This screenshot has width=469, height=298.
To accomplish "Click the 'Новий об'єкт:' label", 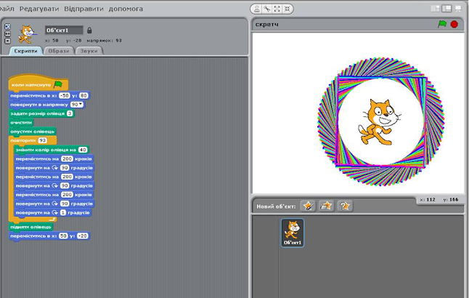I will [276, 206].
